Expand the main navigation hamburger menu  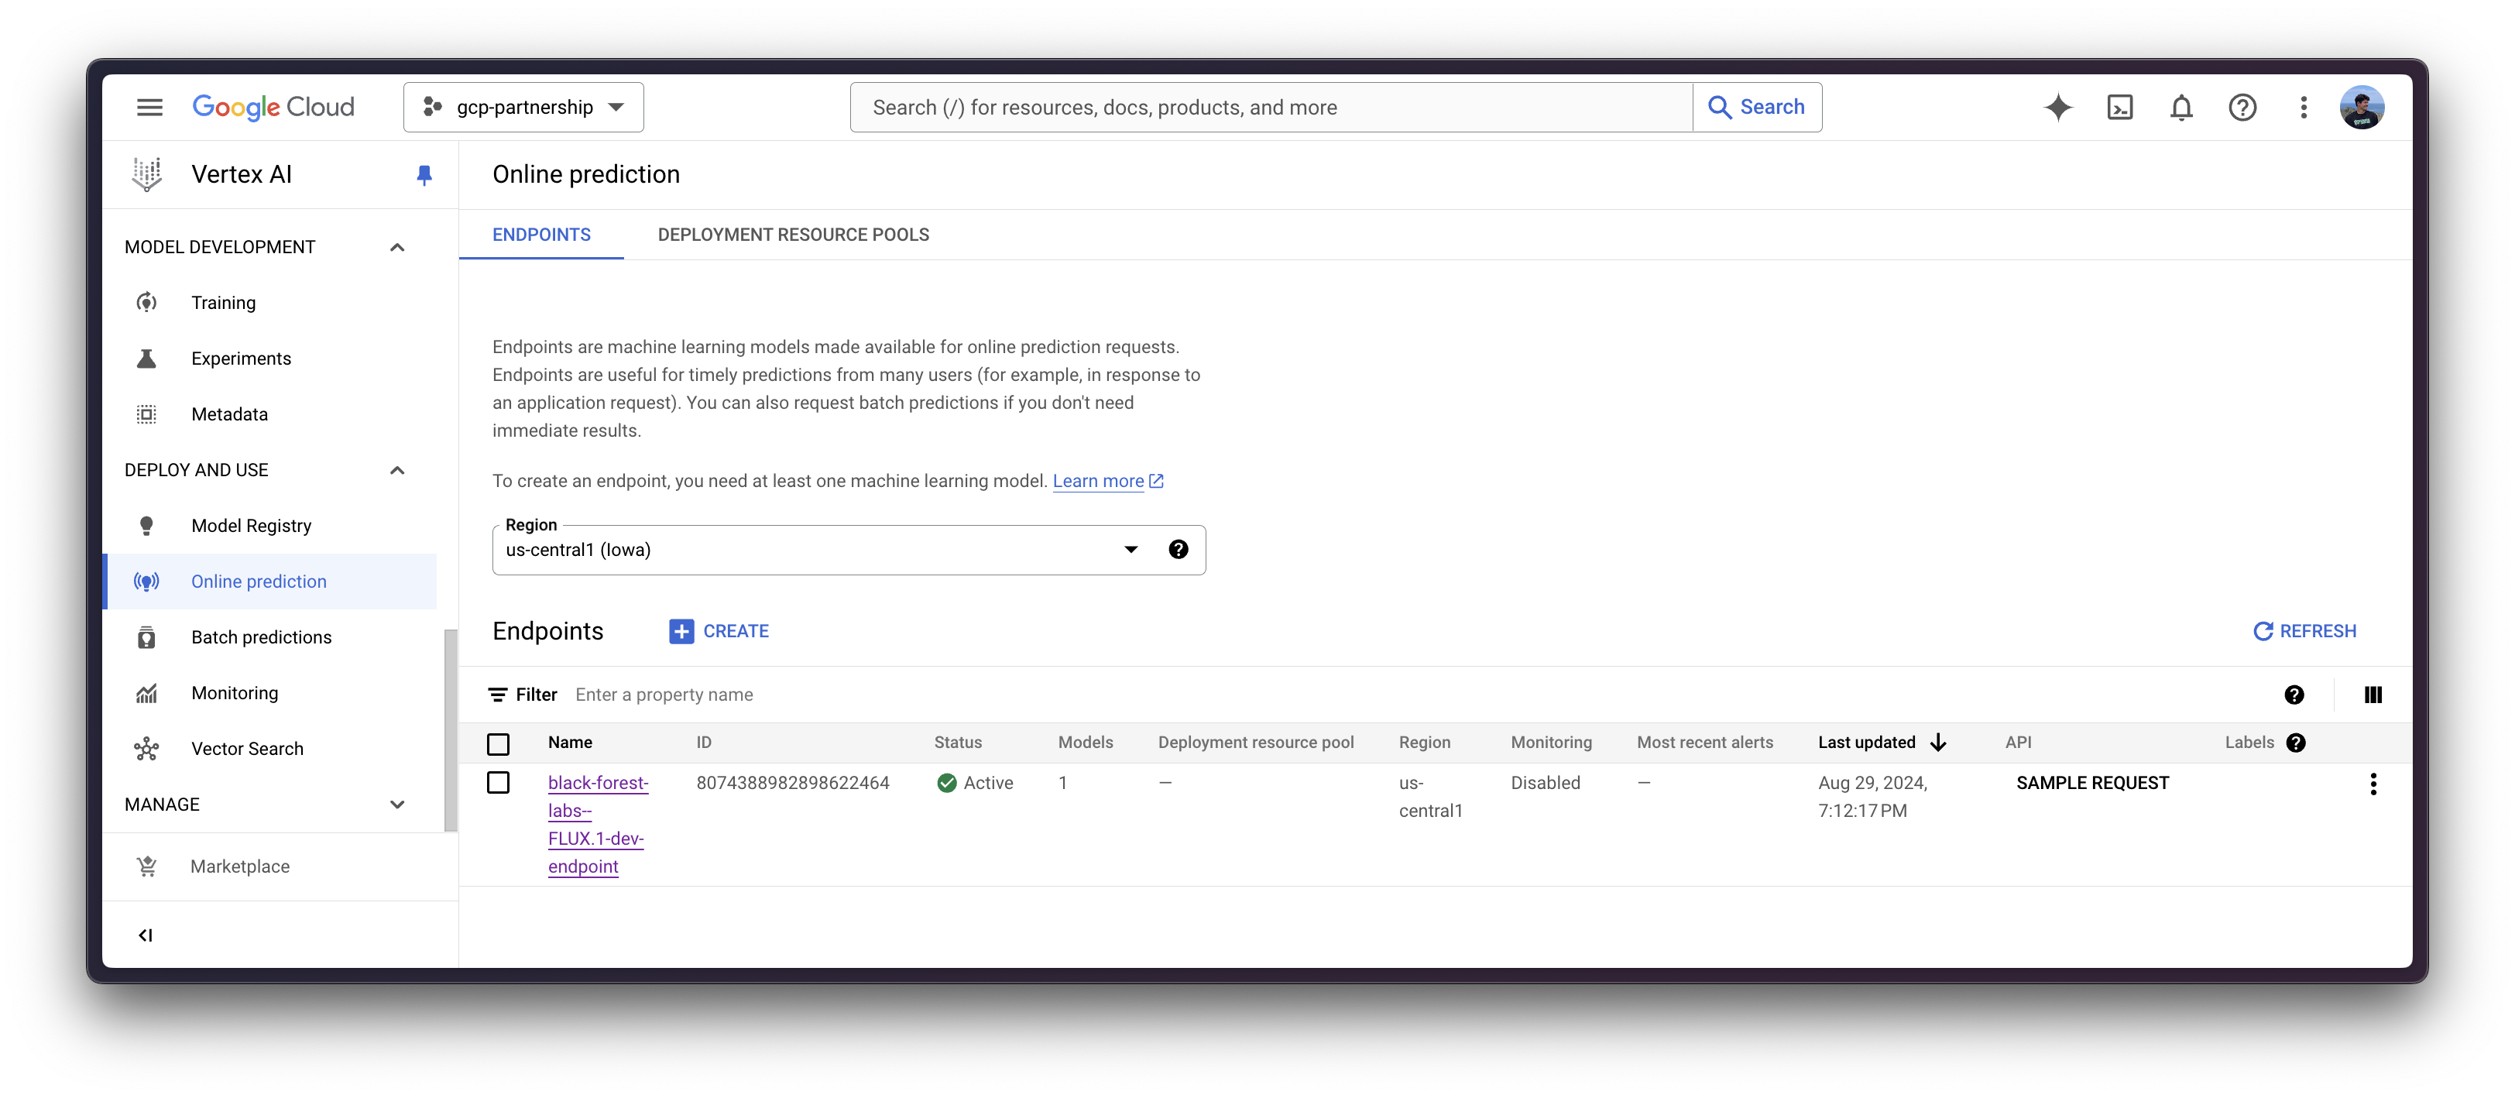[x=148, y=108]
